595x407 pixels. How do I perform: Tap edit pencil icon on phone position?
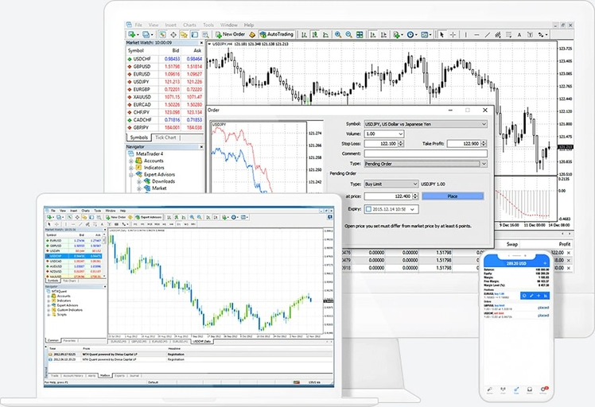[x=531, y=296]
